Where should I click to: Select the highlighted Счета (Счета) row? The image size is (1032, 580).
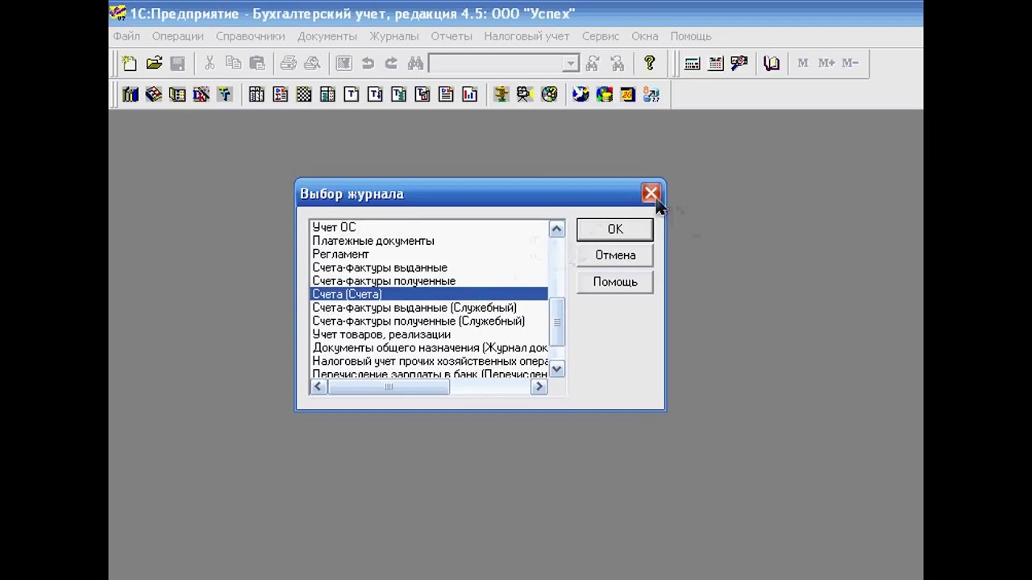[429, 294]
